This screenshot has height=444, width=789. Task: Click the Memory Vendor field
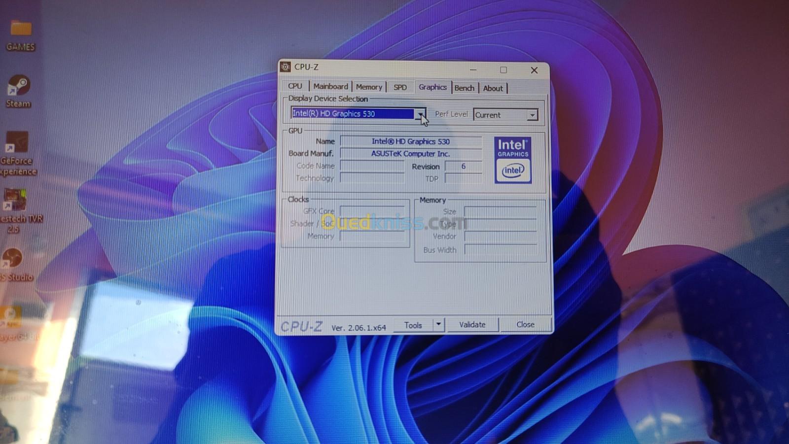tap(500, 237)
